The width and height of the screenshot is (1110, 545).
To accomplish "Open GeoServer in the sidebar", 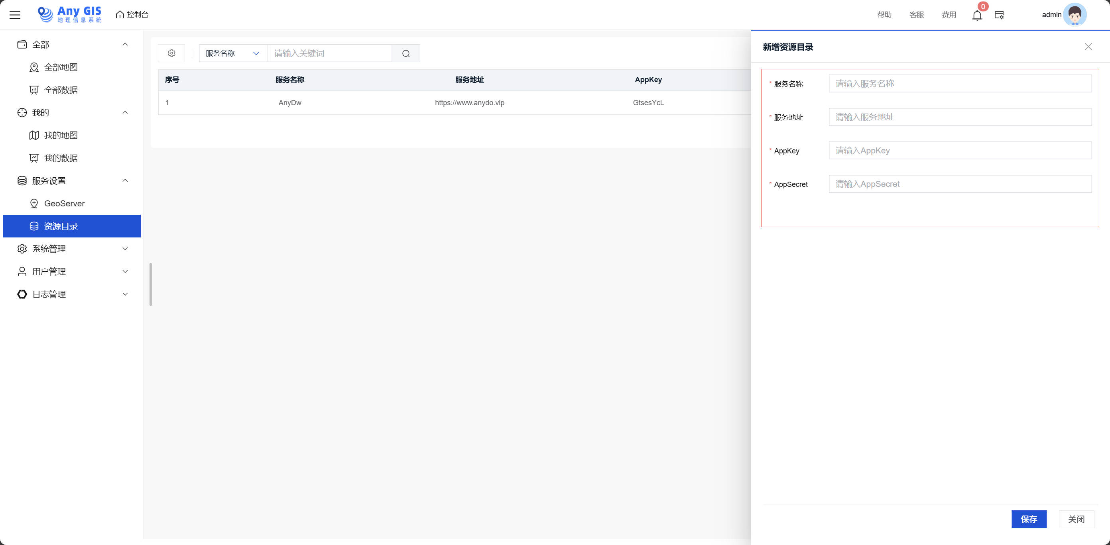I will point(64,204).
